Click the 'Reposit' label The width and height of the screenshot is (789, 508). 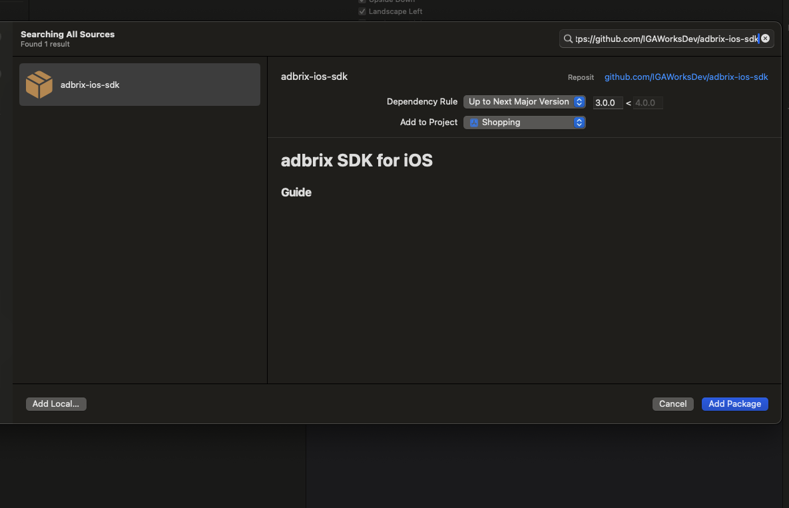[x=581, y=77]
